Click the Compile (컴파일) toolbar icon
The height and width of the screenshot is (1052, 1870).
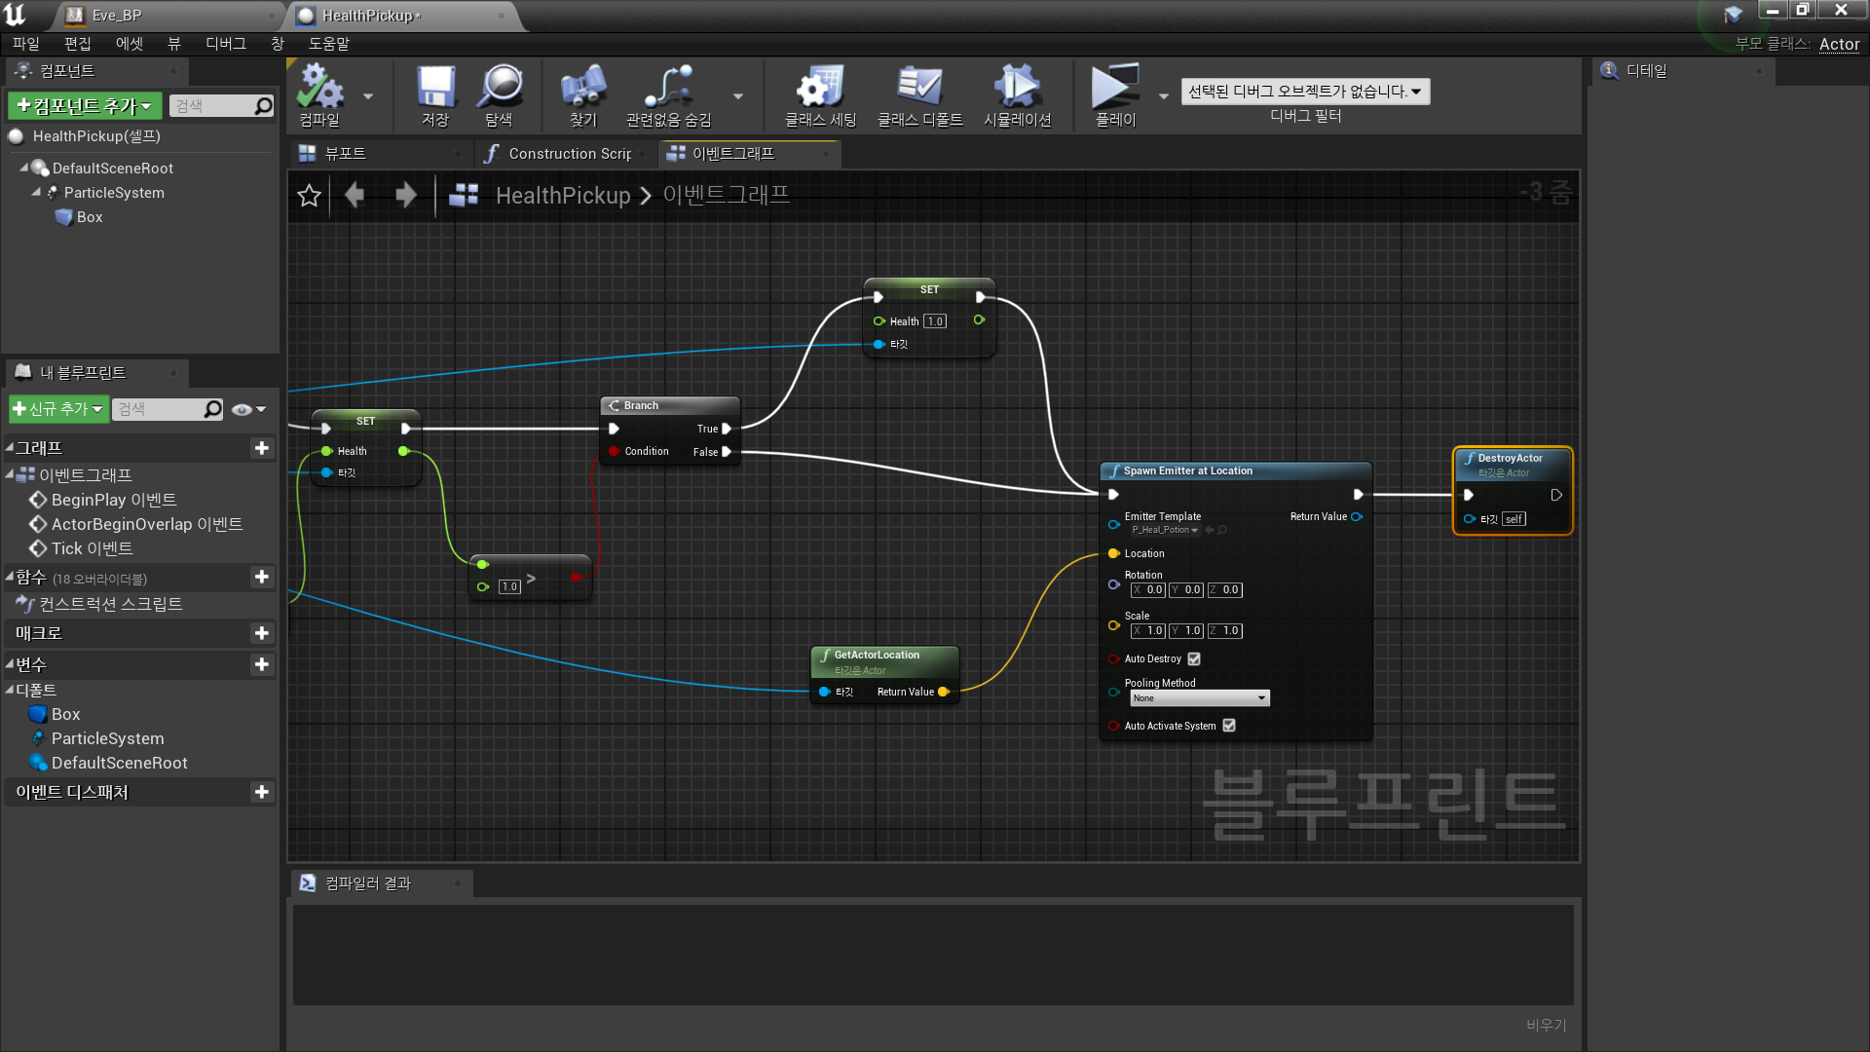tap(319, 88)
